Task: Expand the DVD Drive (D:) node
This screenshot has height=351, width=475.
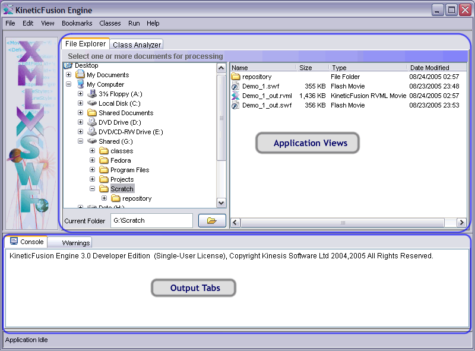Action: coord(80,122)
